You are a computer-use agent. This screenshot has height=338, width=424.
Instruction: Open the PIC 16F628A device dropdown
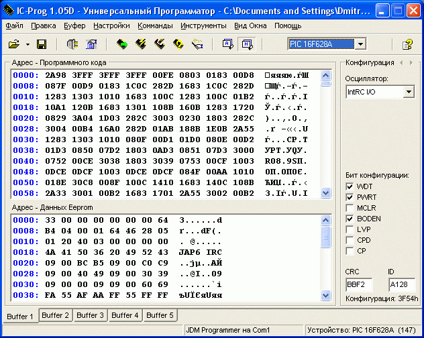[361, 44]
